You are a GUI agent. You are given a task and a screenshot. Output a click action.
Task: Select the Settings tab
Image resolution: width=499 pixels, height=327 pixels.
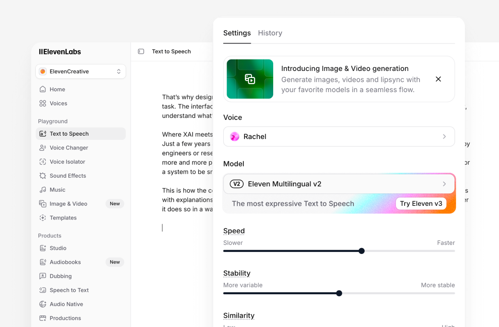[237, 33]
